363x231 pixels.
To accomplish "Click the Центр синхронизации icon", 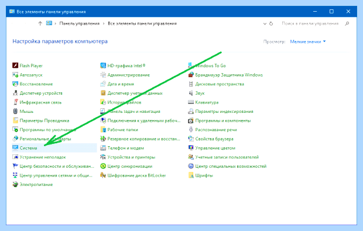I will coord(103,166).
